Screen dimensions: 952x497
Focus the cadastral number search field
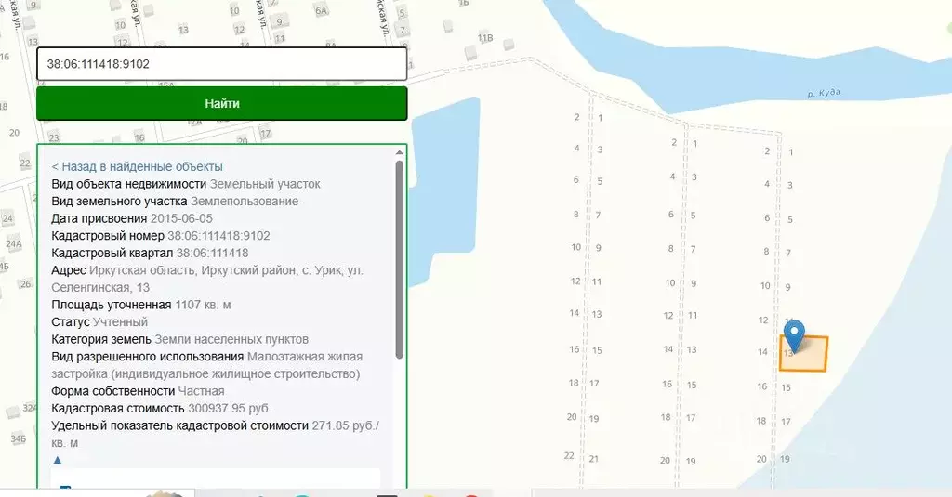221,64
